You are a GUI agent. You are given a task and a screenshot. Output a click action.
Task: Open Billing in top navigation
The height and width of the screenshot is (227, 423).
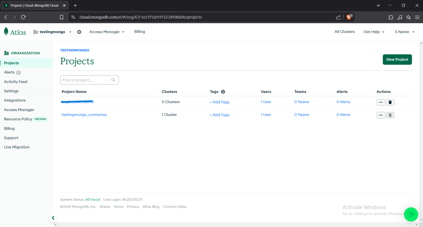[140, 31]
